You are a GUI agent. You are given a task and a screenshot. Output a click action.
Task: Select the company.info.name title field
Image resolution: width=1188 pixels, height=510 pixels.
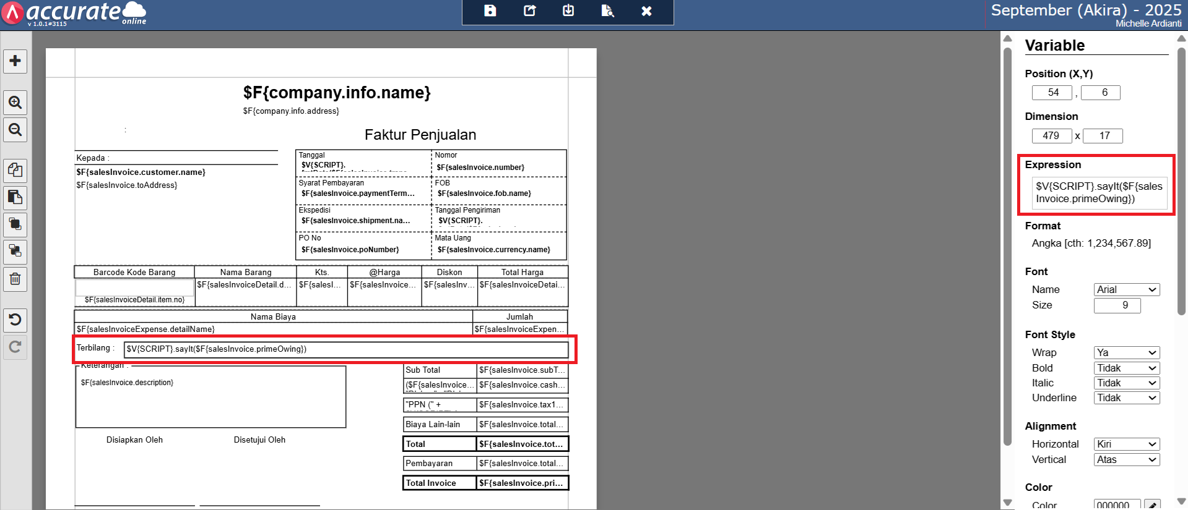click(337, 93)
